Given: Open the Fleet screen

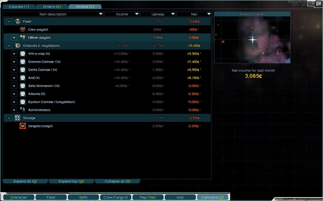Looking at the screenshot, I should [x=51, y=197].
